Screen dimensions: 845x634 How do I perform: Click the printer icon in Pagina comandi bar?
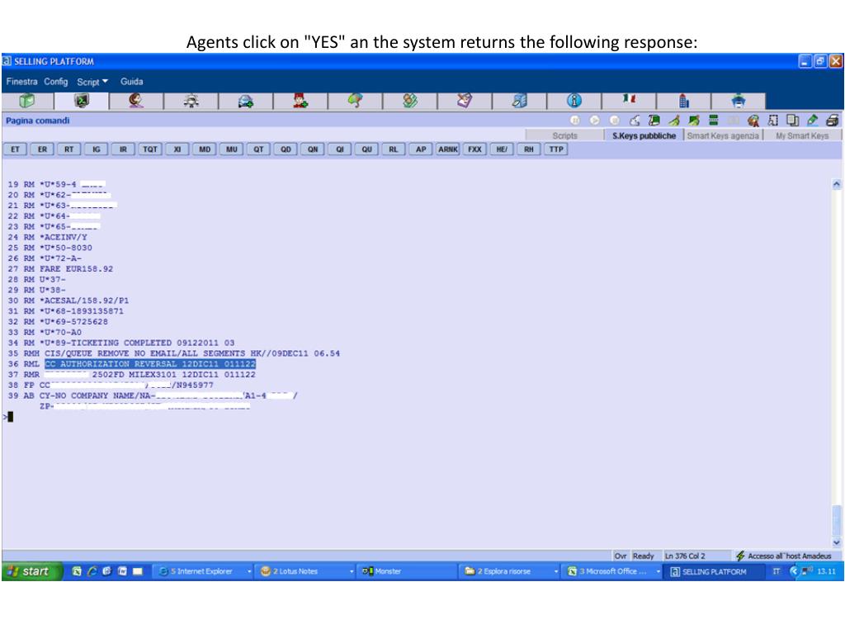click(x=832, y=121)
